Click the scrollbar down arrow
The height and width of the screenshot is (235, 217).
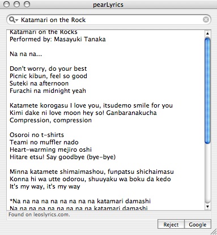207,207
